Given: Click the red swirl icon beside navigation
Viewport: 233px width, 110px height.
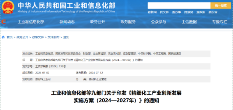Looking at the screenshot, I should coord(4,22).
